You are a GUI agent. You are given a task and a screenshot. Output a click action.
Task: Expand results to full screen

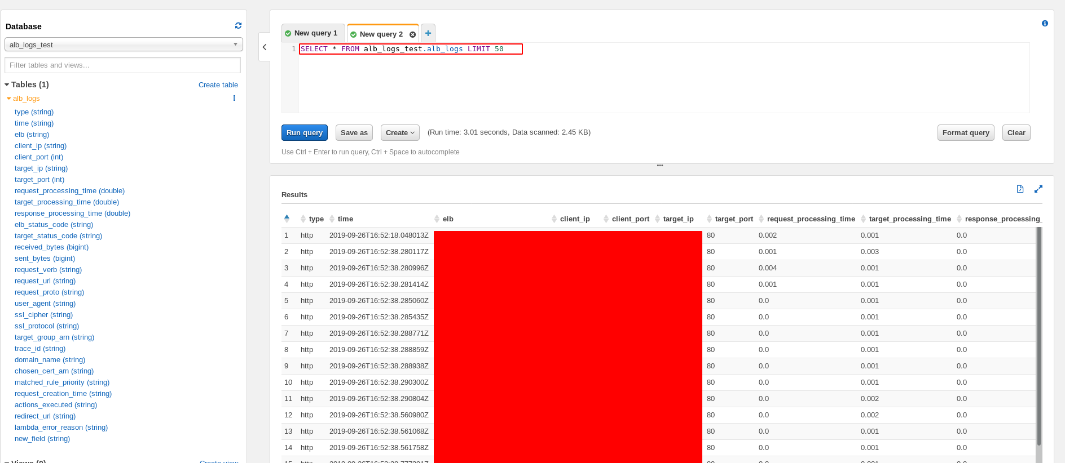coord(1038,189)
